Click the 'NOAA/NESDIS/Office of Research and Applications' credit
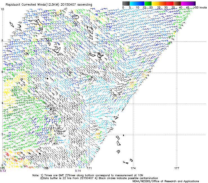The image size is (208, 183). tap(166, 181)
